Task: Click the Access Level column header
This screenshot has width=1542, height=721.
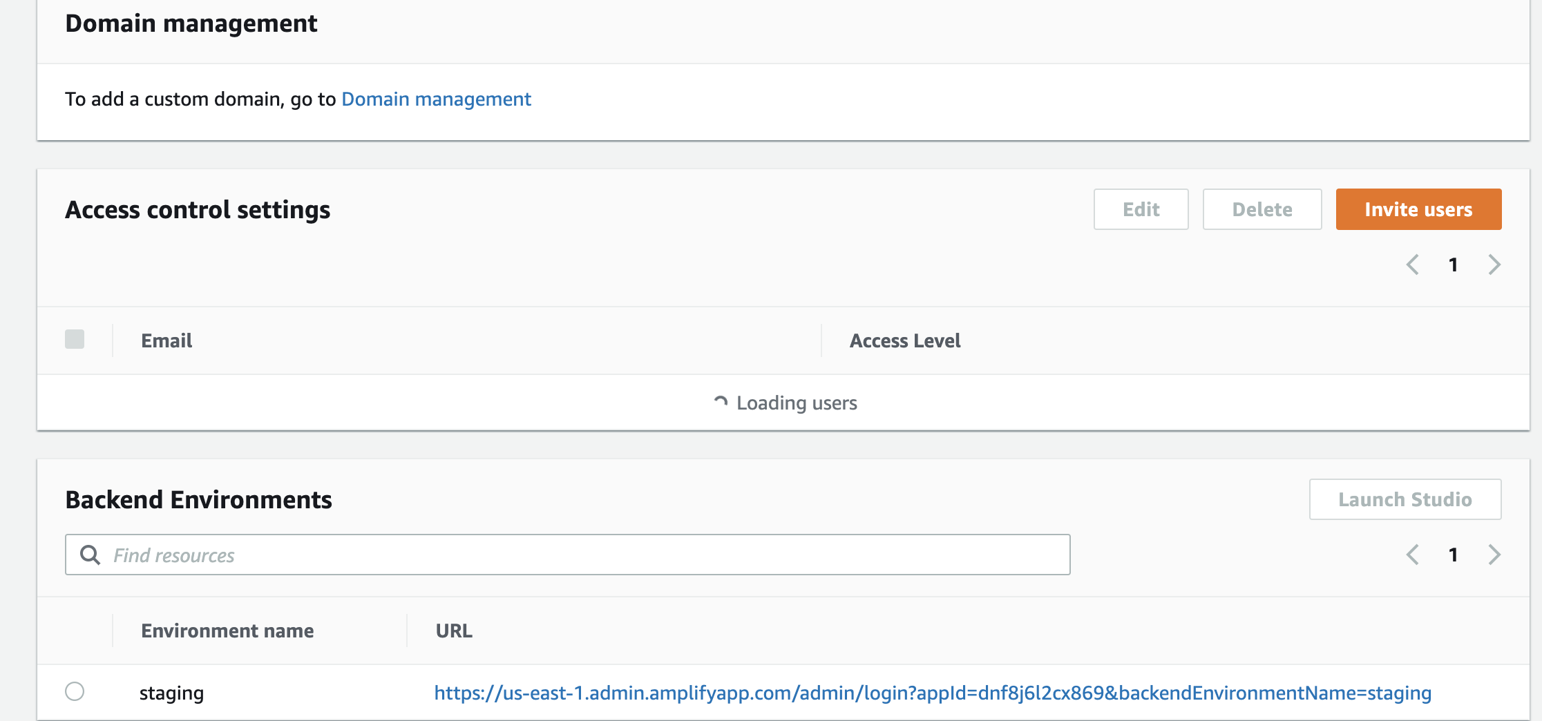Action: tap(905, 340)
